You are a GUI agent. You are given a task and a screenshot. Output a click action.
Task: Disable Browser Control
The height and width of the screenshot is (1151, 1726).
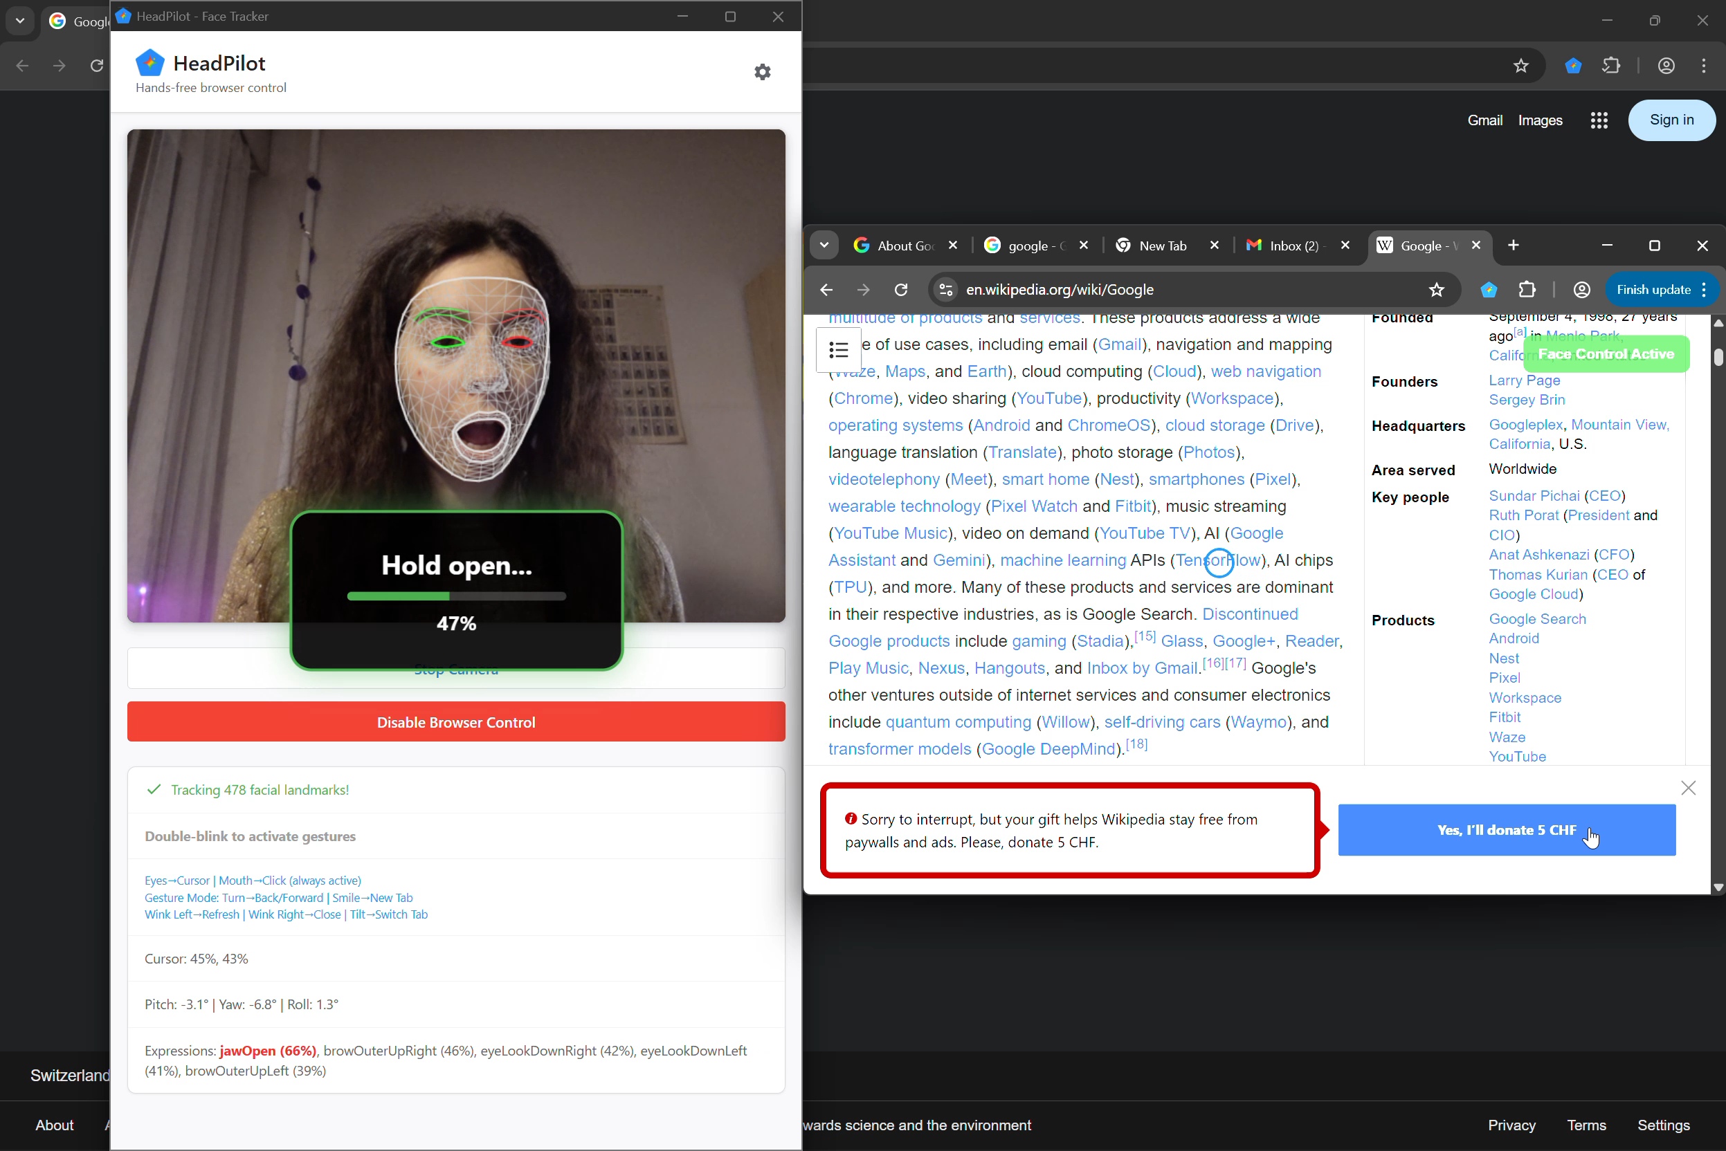[455, 722]
